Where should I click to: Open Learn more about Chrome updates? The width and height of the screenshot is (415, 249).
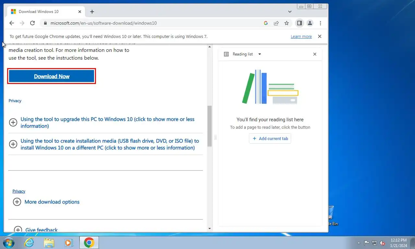[301, 37]
